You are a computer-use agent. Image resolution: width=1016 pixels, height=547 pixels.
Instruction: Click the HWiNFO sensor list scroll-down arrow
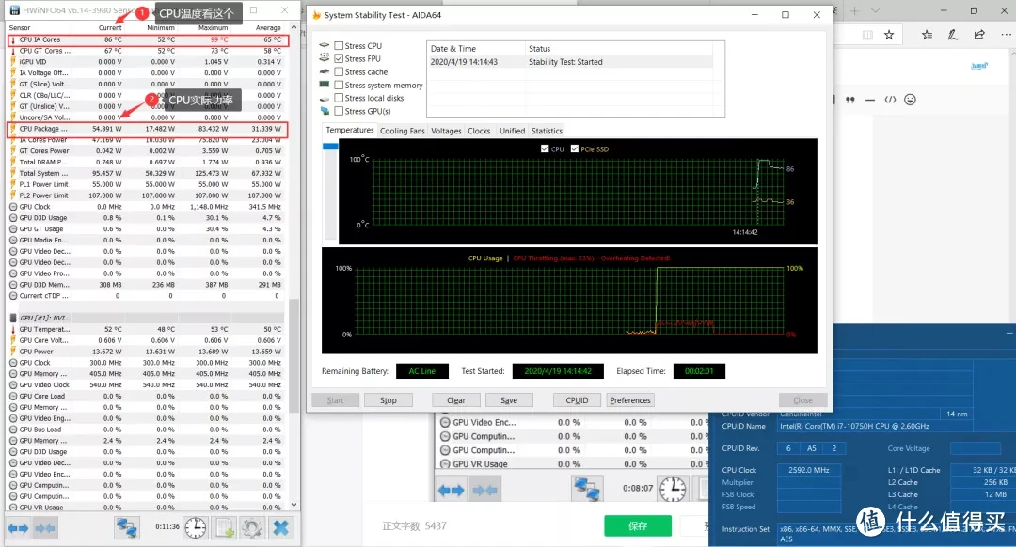click(x=294, y=505)
